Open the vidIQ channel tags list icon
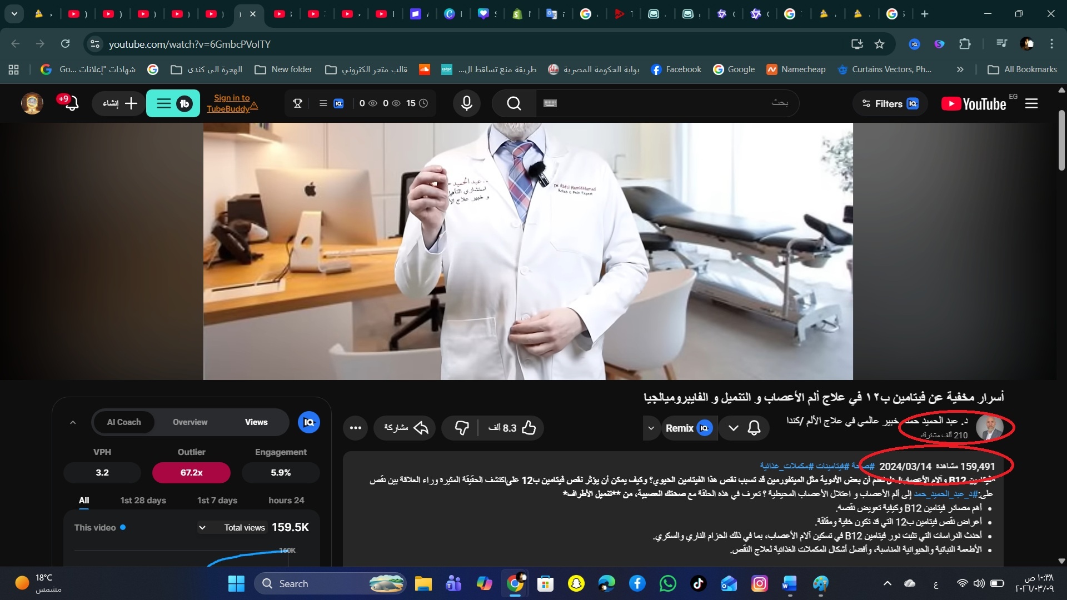 point(322,103)
